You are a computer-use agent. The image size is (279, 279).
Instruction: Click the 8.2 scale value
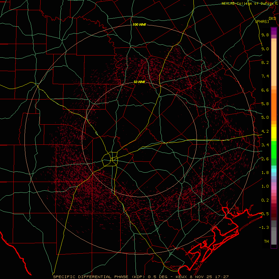coord(265,62)
